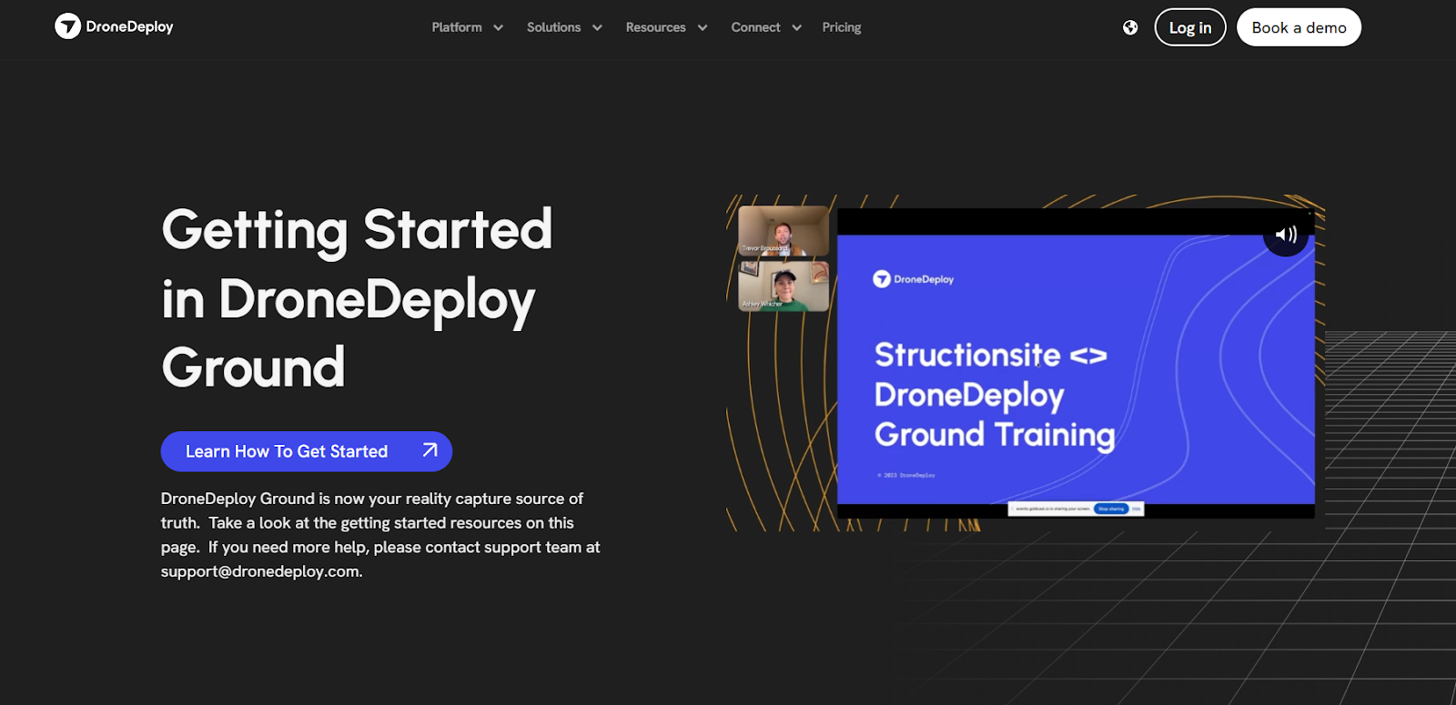Open the Connect menu item
The height and width of the screenshot is (705, 1456).
coord(755,27)
